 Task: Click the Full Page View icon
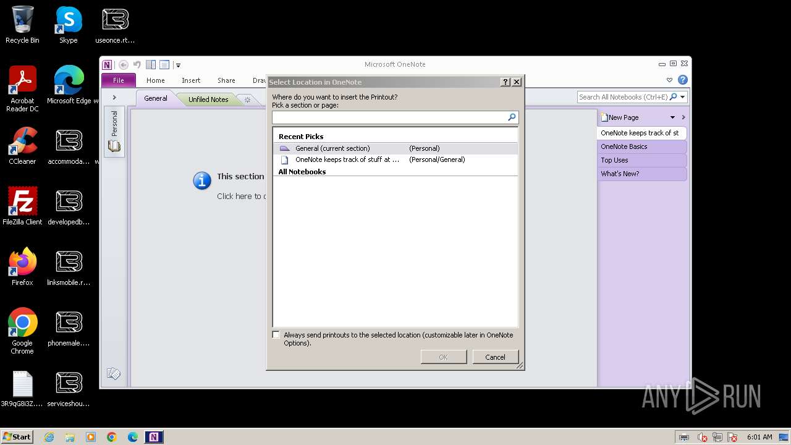tap(164, 64)
